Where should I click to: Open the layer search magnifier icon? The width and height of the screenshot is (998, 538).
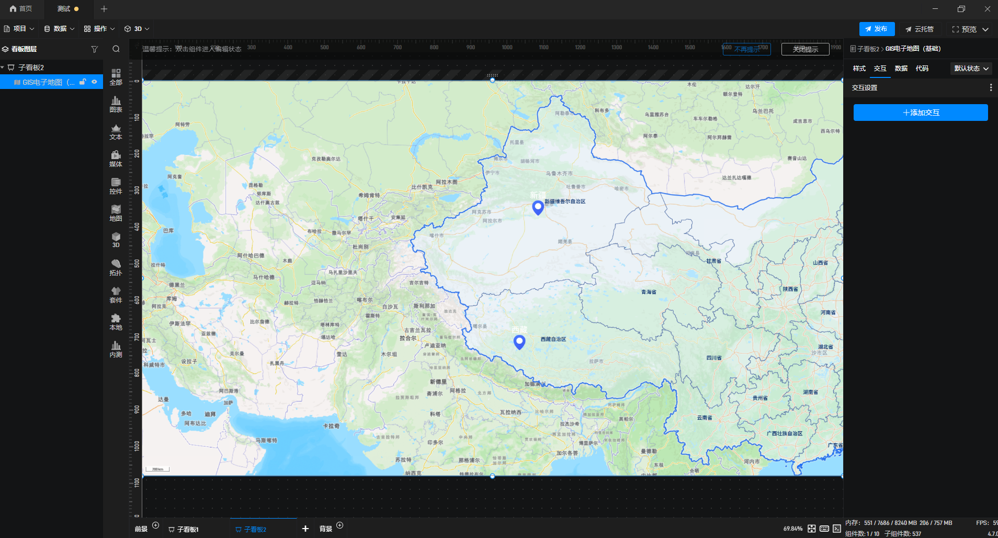click(116, 49)
